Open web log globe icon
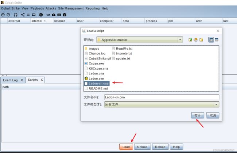 coord(41,15)
